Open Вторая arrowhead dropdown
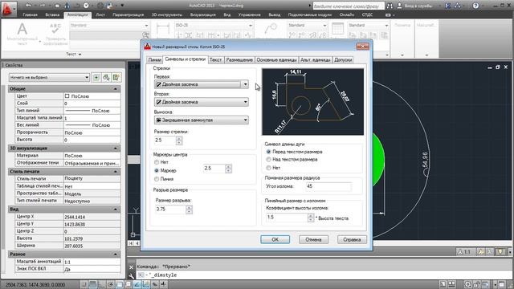514x289 pixels. pos(202,102)
